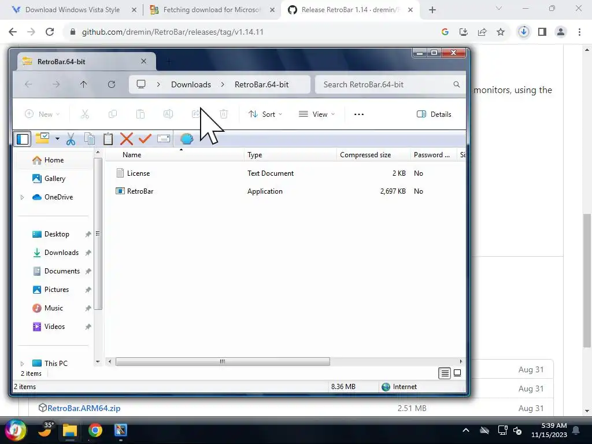The width and height of the screenshot is (592, 444).
Task: Select the RetroBar application file
Action: point(140,191)
